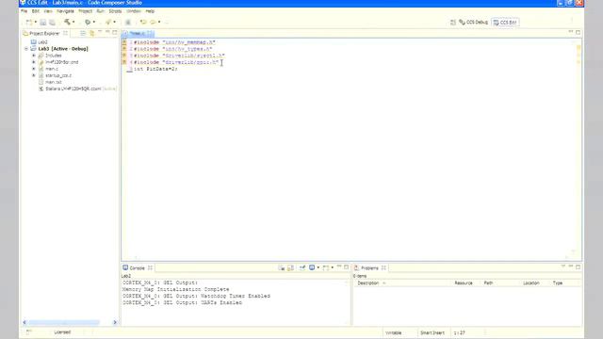
Task: Select the main.txt file
Action: [x=50, y=82]
